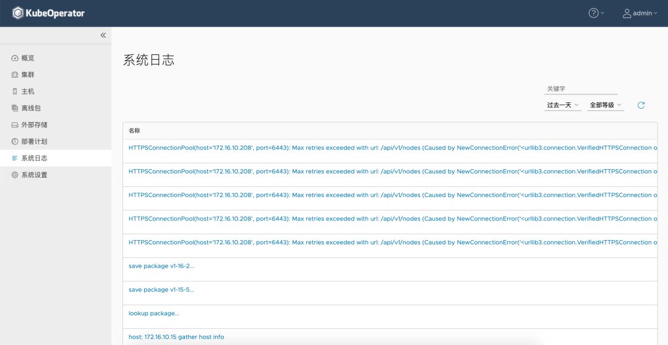Click the admin username label

coord(642,13)
